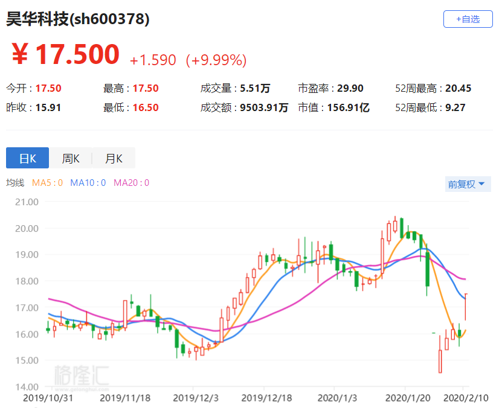Click the percentage change (+9.99%)
This screenshot has height=408, width=502.
[x=216, y=60]
